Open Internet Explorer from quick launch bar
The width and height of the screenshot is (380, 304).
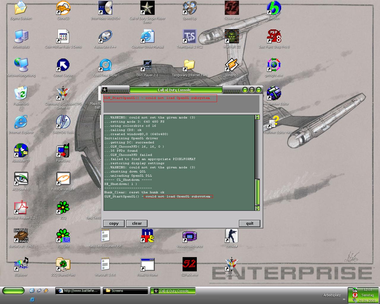point(32,299)
